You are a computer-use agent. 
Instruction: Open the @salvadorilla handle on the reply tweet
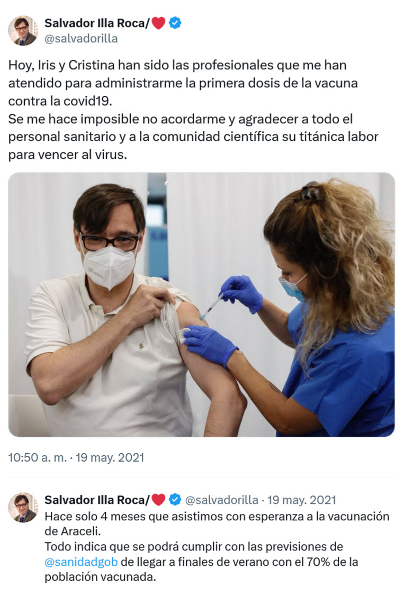click(221, 500)
